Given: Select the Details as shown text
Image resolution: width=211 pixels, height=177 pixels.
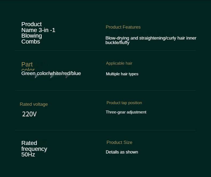Looking at the screenshot, I should 122,152.
